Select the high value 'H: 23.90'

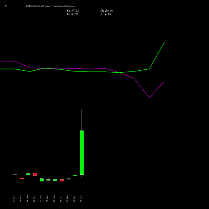(x=107, y=11)
